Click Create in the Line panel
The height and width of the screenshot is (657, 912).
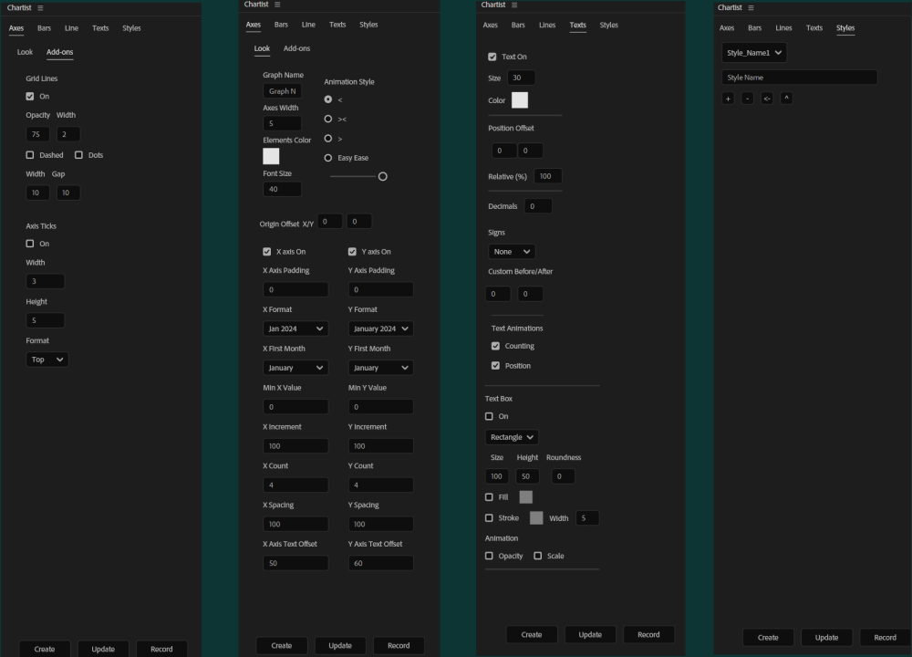282,645
